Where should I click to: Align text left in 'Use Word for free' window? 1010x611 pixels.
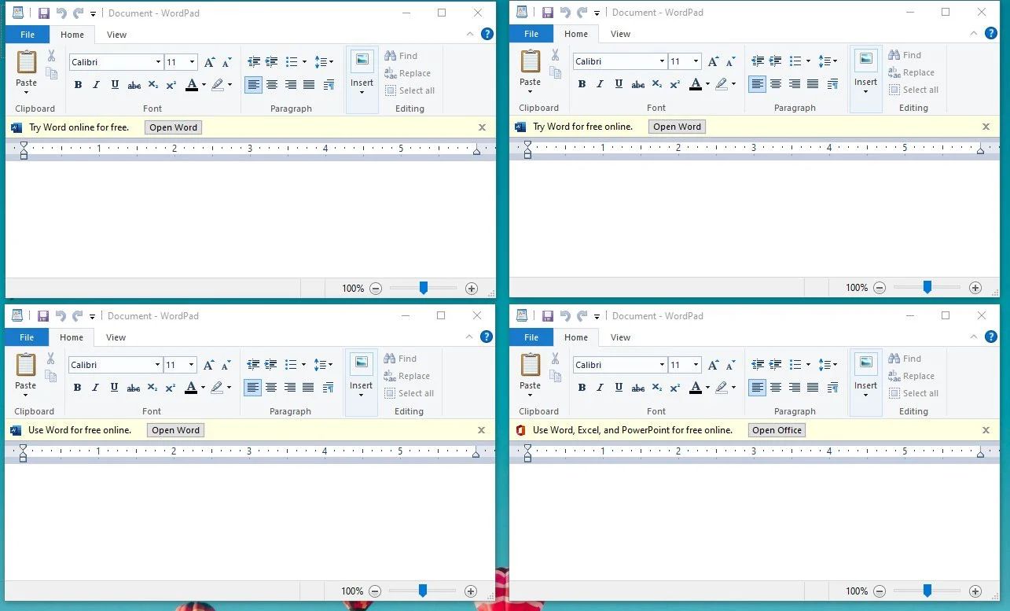[252, 388]
